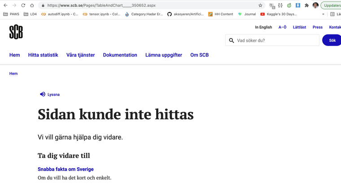Click the Hem breadcrumb link

13,74
